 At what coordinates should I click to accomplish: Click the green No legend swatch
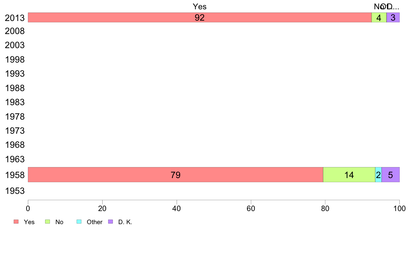coord(48,221)
